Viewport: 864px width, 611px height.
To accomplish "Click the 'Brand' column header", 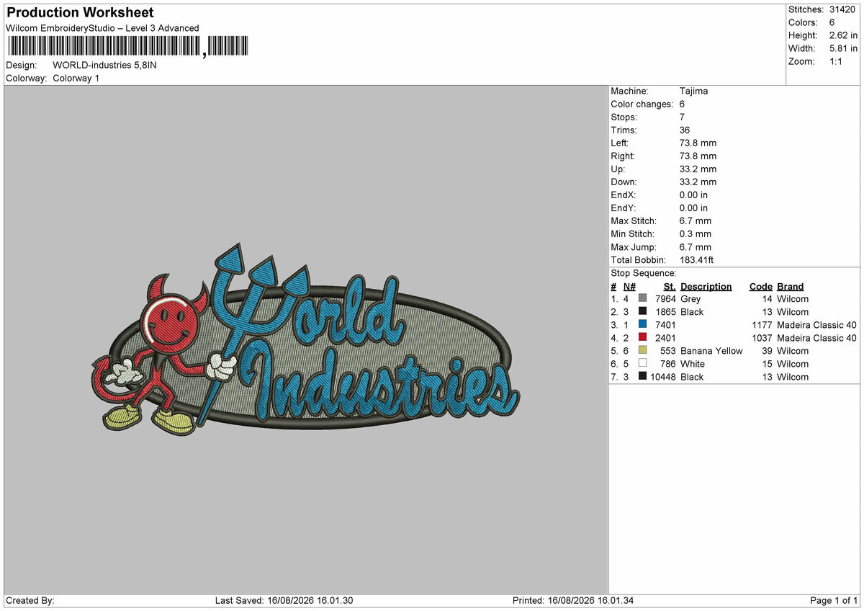I will 790,286.
